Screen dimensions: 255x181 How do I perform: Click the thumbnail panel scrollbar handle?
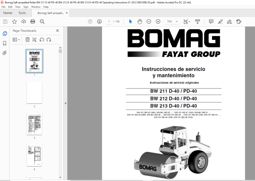coord(60,51)
